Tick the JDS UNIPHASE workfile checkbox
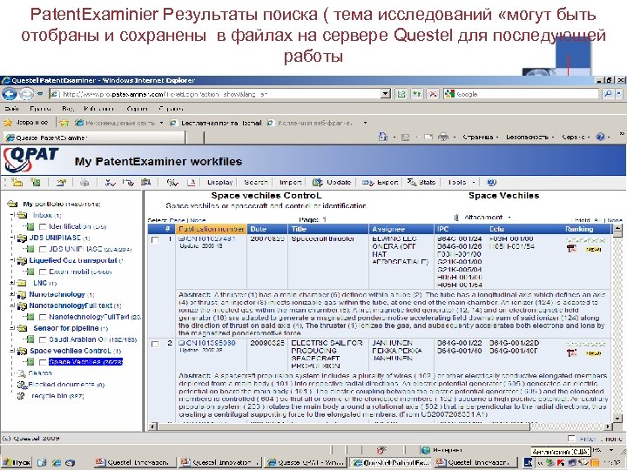The height and width of the screenshot is (470, 627). point(43,250)
